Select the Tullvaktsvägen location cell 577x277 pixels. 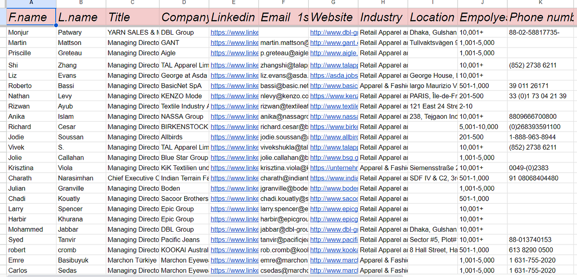(x=433, y=42)
